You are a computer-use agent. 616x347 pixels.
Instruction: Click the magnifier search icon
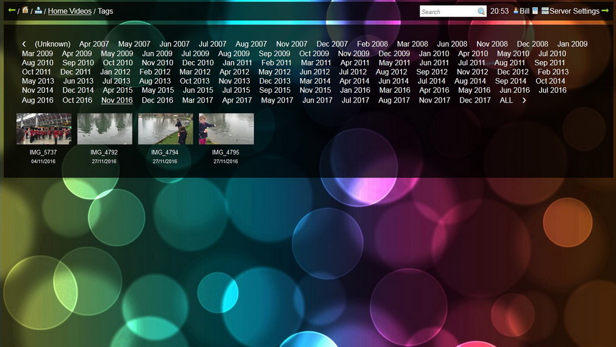(x=481, y=12)
